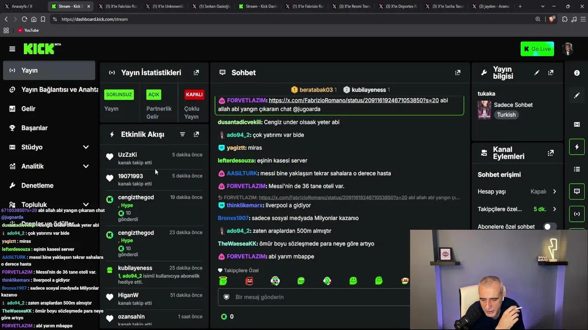
Task: Click the browser home button
Action: coord(34,19)
